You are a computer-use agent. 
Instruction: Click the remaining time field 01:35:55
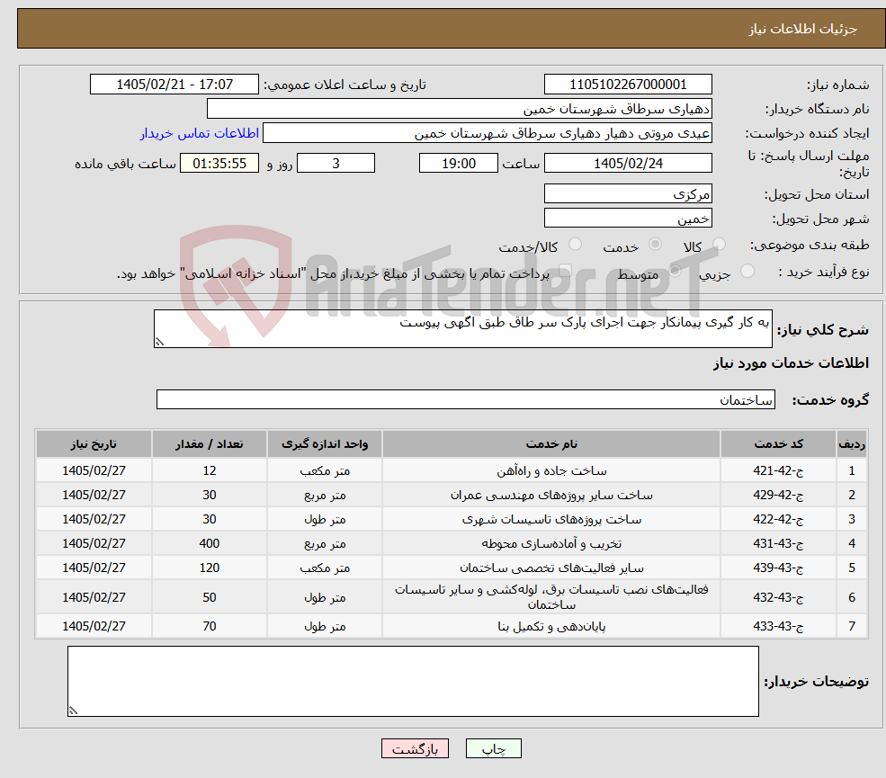[x=219, y=164]
